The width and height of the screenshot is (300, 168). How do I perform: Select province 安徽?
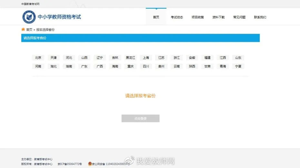[x=192, y=58]
